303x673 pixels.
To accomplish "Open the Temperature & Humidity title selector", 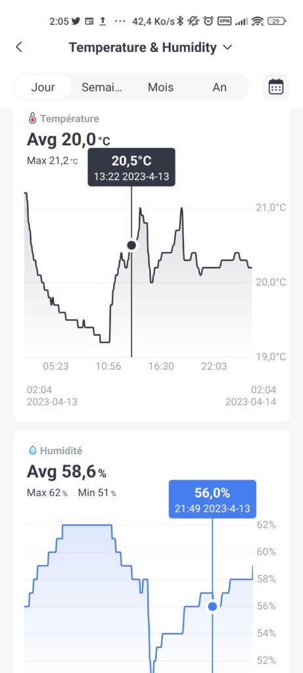I will point(151,47).
